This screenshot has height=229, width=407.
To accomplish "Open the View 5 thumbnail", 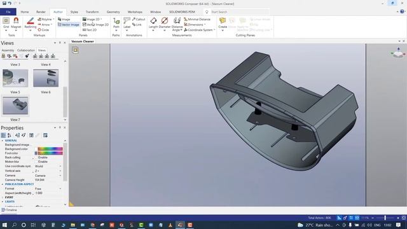I will [15, 78].
